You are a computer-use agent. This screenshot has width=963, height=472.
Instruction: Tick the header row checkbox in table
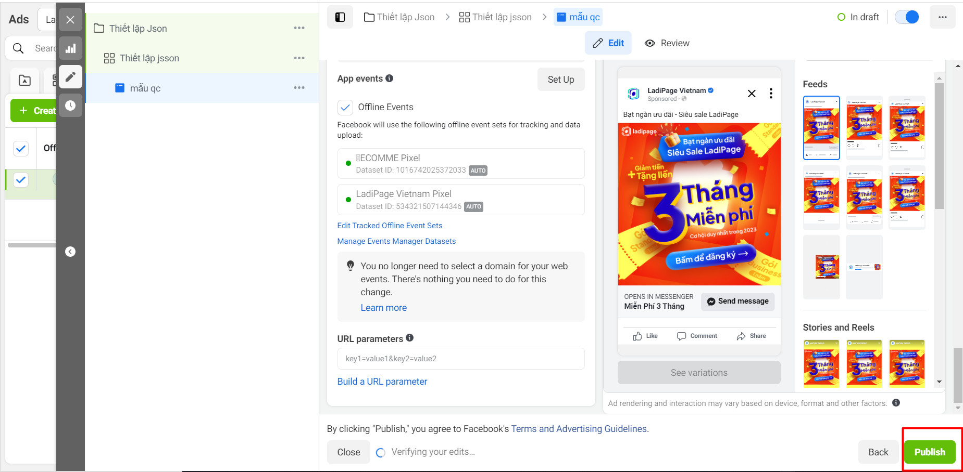pos(21,149)
